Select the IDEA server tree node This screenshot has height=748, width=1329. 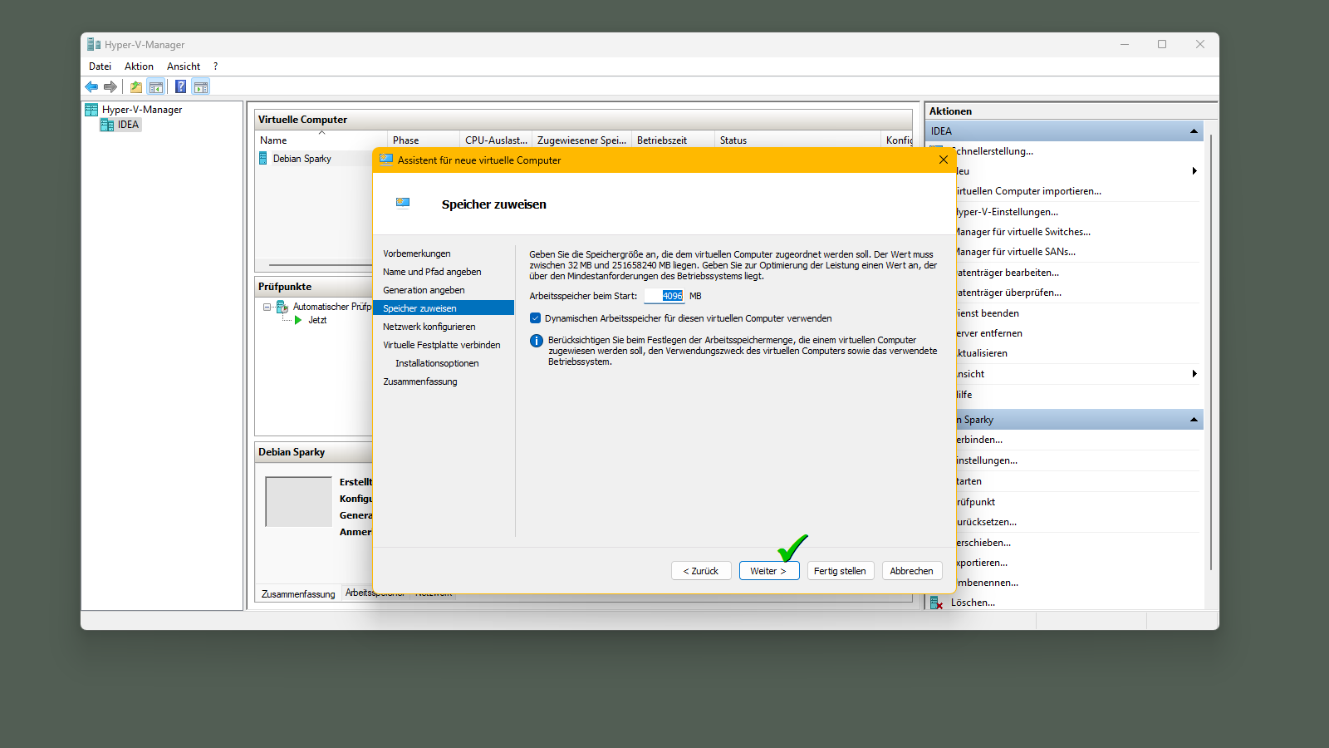(x=128, y=125)
